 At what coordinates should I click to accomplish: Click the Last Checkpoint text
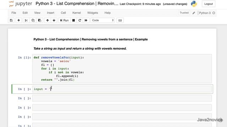pos(140,4)
